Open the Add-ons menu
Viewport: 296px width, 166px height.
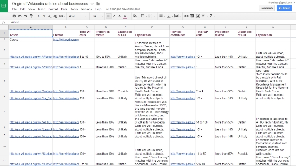pos(86,9)
